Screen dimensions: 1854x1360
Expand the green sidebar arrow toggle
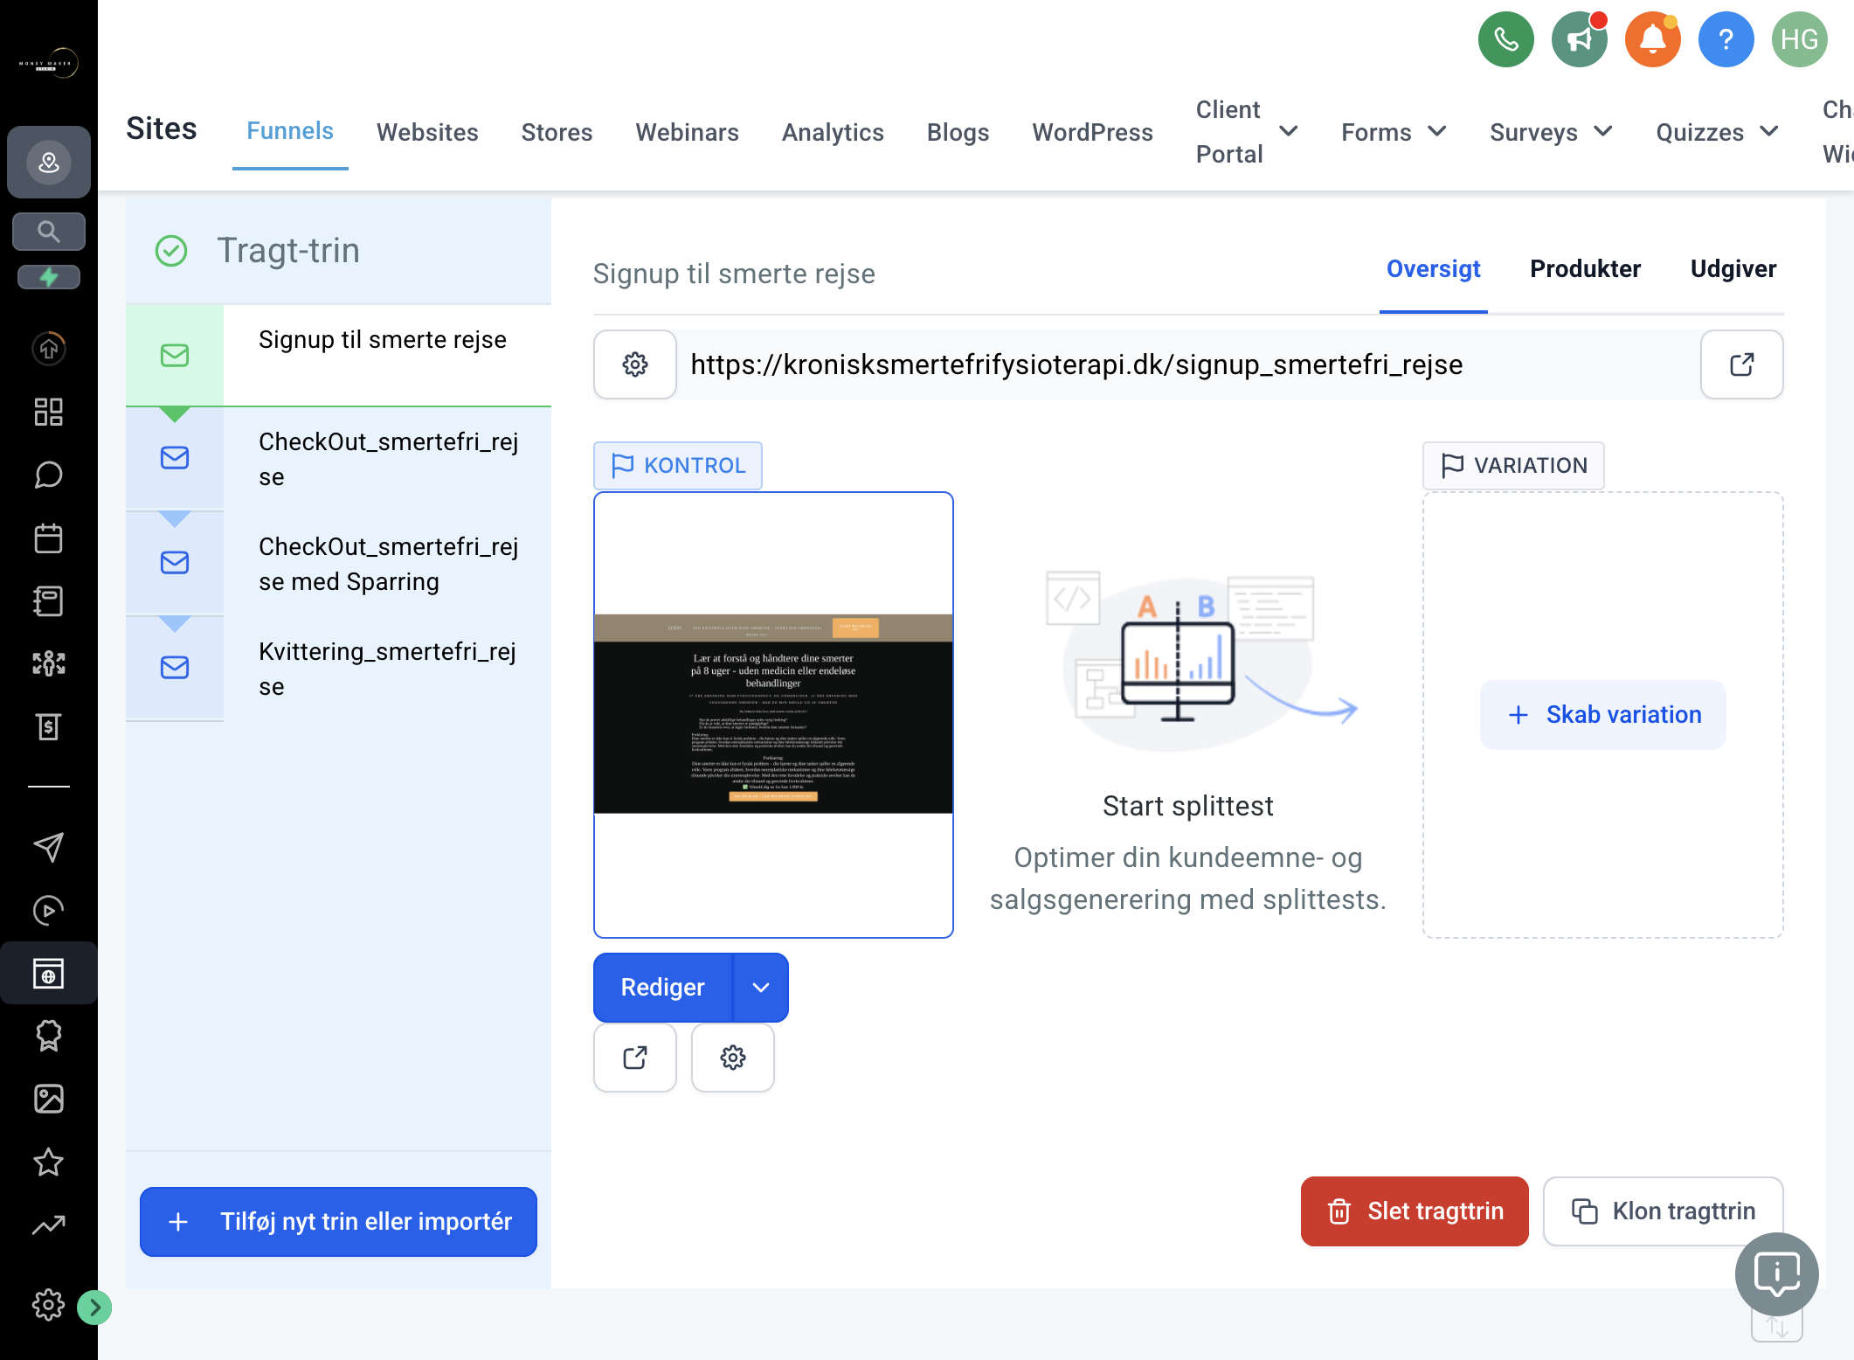94,1308
